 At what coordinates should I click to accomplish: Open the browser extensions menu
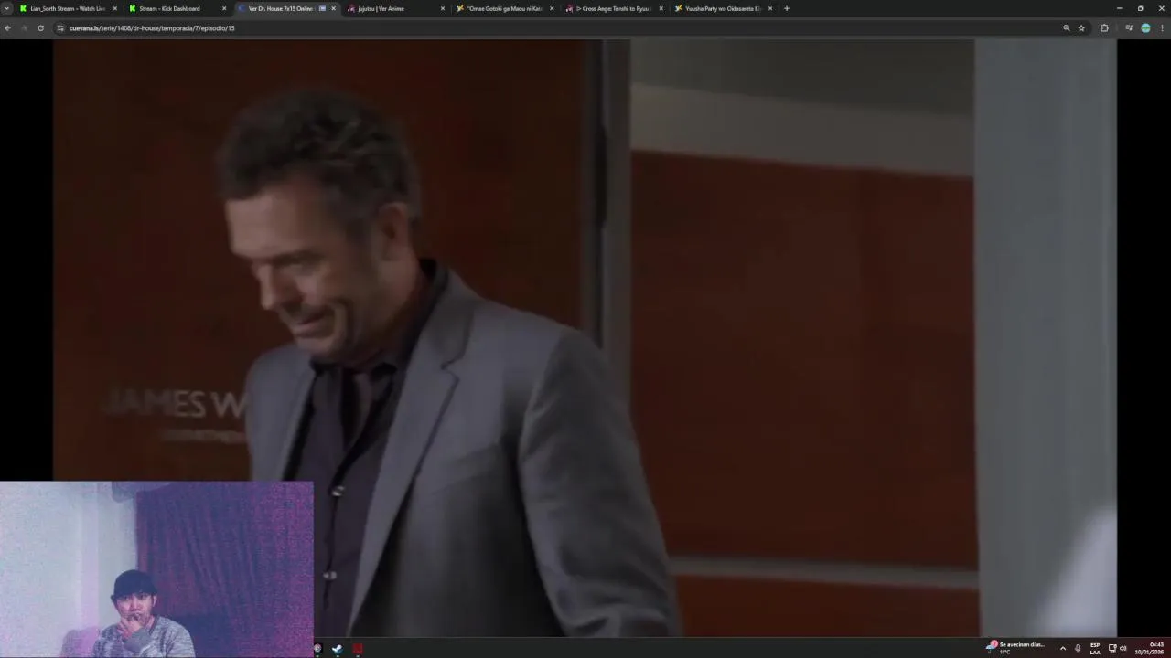click(1104, 28)
